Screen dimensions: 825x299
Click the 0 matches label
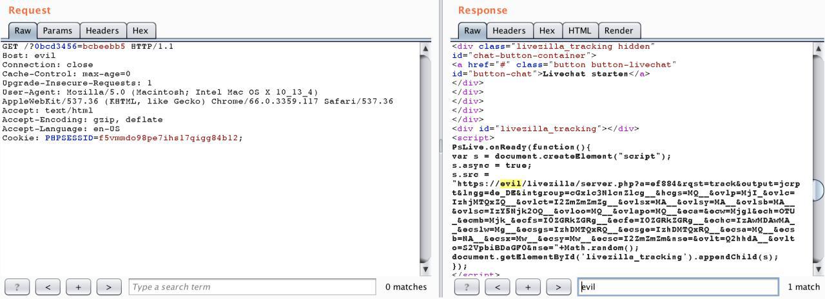pyautogui.click(x=406, y=287)
